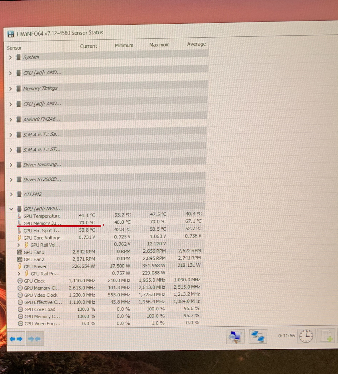Click the reset clock icon in bottom toolbar
Screen dimensions: 338x374
click(306, 336)
